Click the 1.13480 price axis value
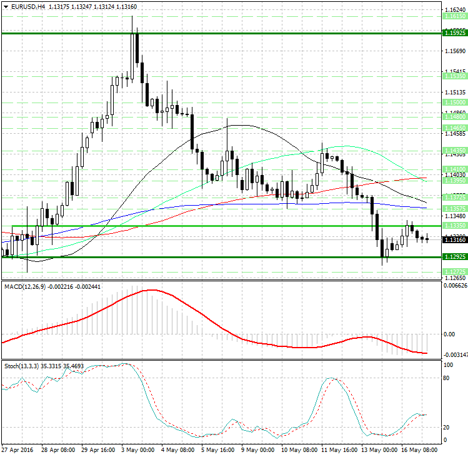This screenshot has width=468, height=457. click(x=455, y=216)
